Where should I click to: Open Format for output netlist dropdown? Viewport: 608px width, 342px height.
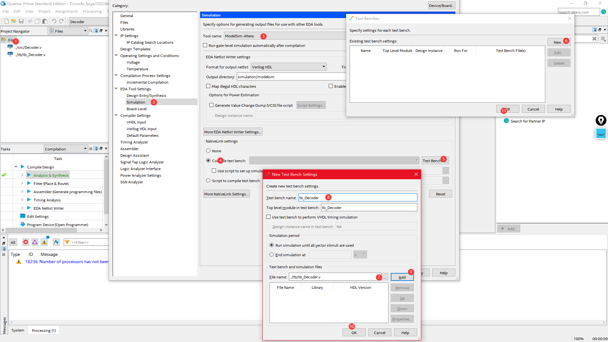(324, 67)
